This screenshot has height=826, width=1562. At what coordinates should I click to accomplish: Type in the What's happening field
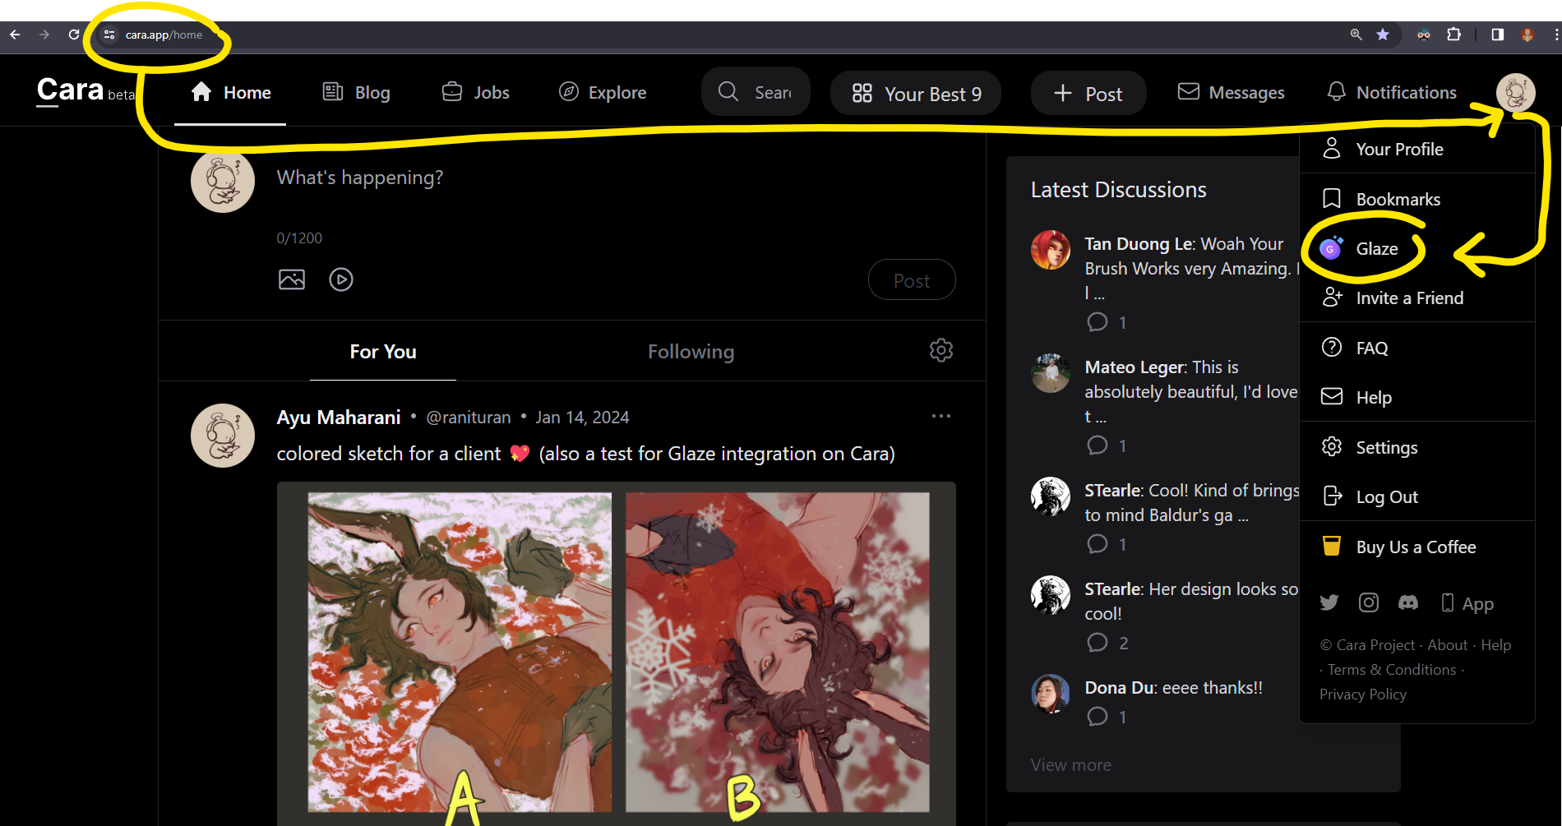point(575,178)
